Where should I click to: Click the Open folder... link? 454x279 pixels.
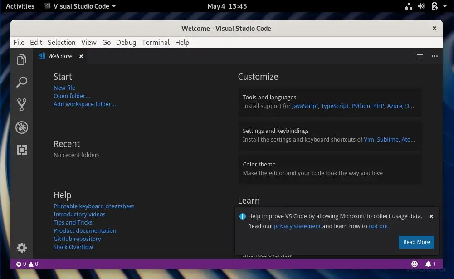coord(72,96)
